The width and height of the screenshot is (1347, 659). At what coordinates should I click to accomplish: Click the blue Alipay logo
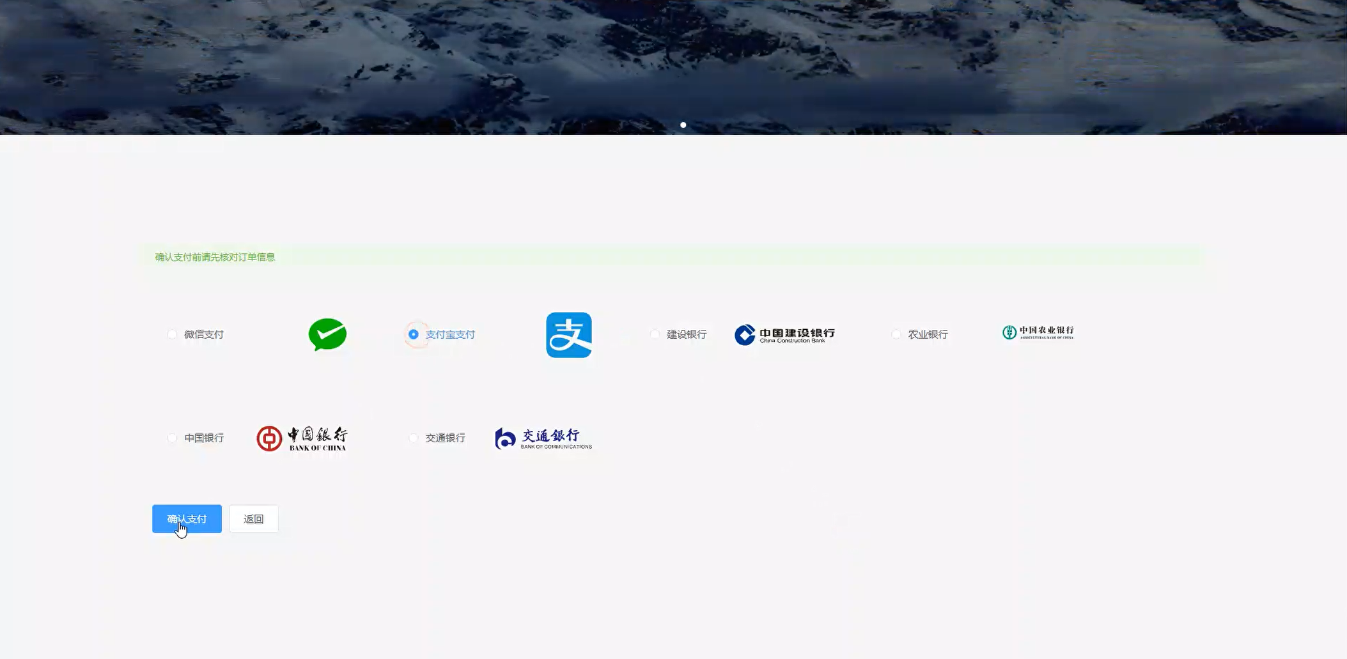(568, 334)
